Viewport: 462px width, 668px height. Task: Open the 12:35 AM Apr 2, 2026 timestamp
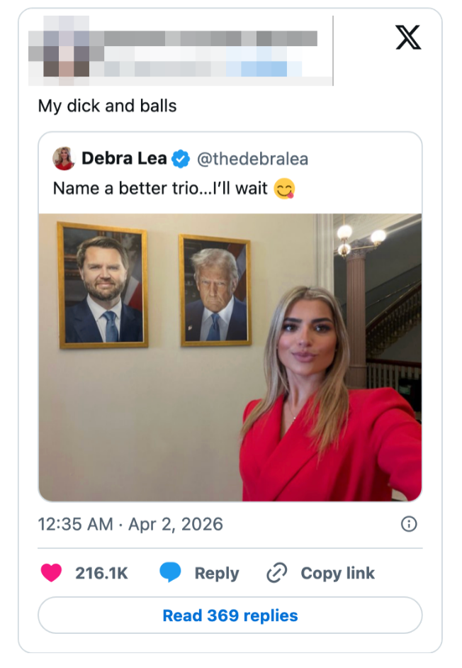[130, 524]
